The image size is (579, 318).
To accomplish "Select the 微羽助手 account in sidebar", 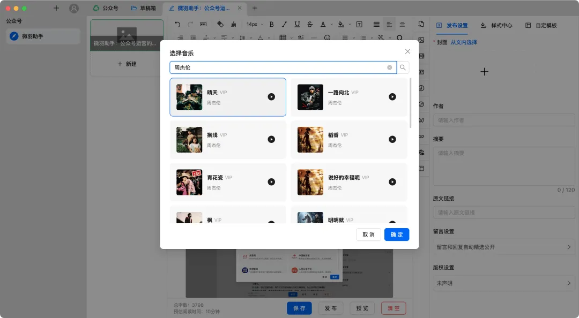I will (43, 36).
